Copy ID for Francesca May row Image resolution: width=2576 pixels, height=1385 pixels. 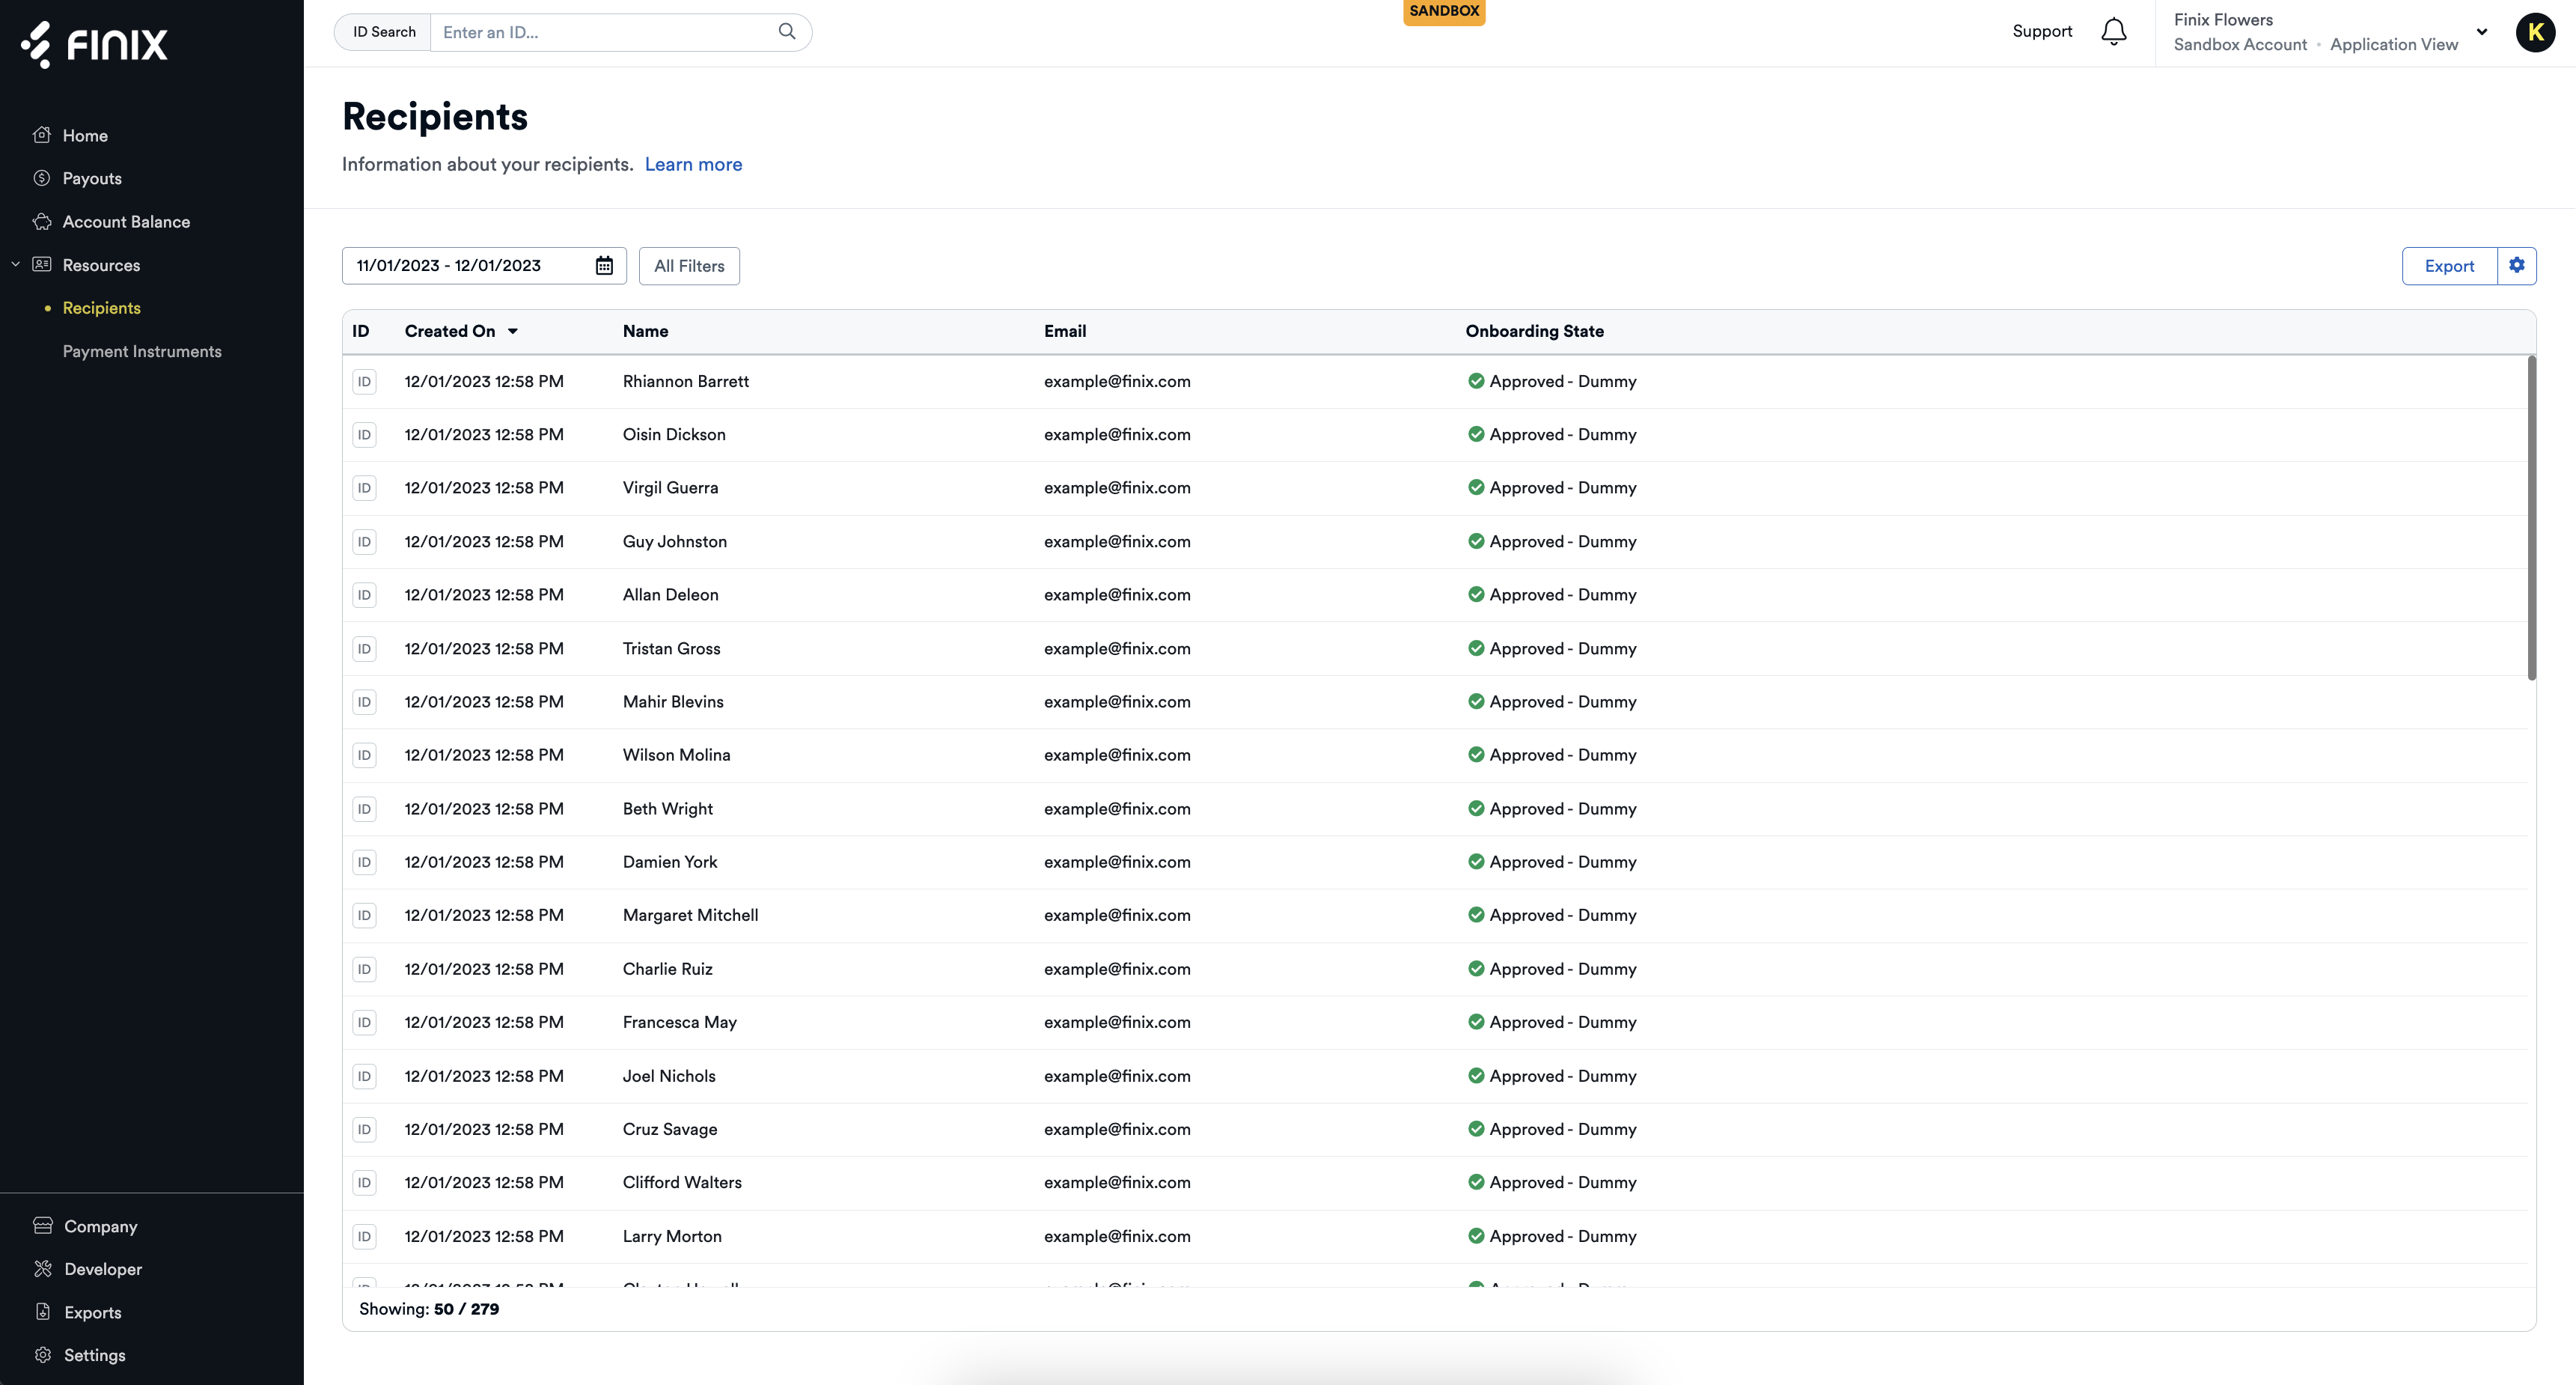(364, 1022)
